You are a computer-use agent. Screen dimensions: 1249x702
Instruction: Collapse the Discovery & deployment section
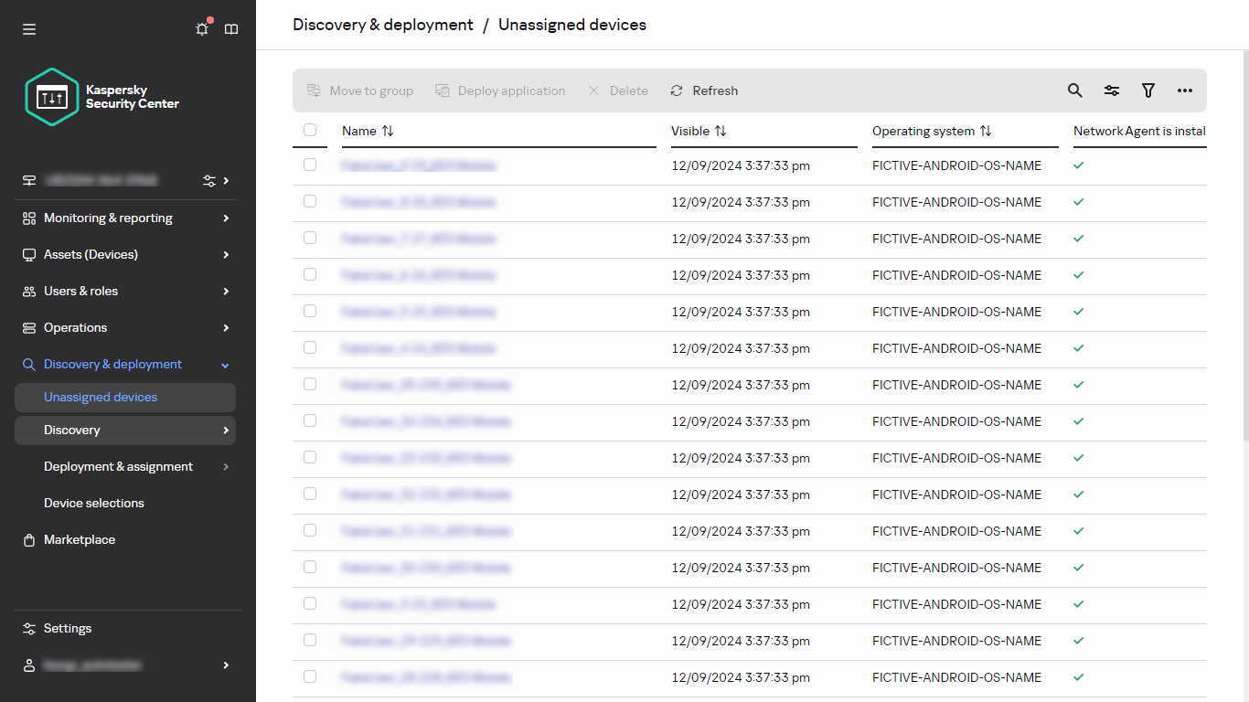(225, 364)
